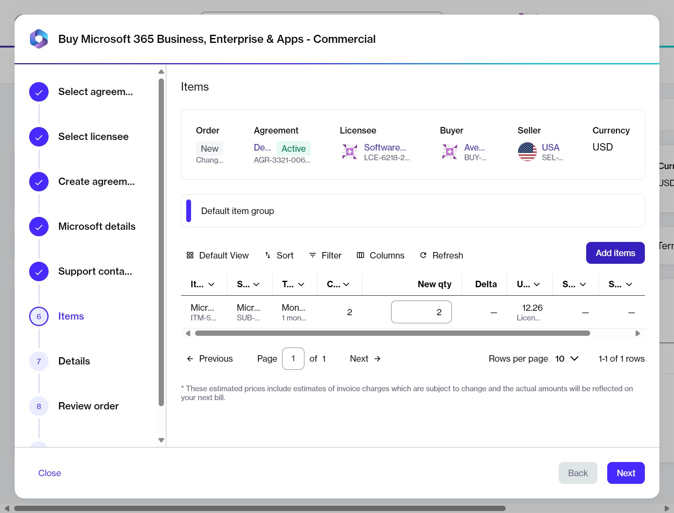674x513 pixels.
Task: Click the Buyer avatar icon
Action: (x=450, y=152)
